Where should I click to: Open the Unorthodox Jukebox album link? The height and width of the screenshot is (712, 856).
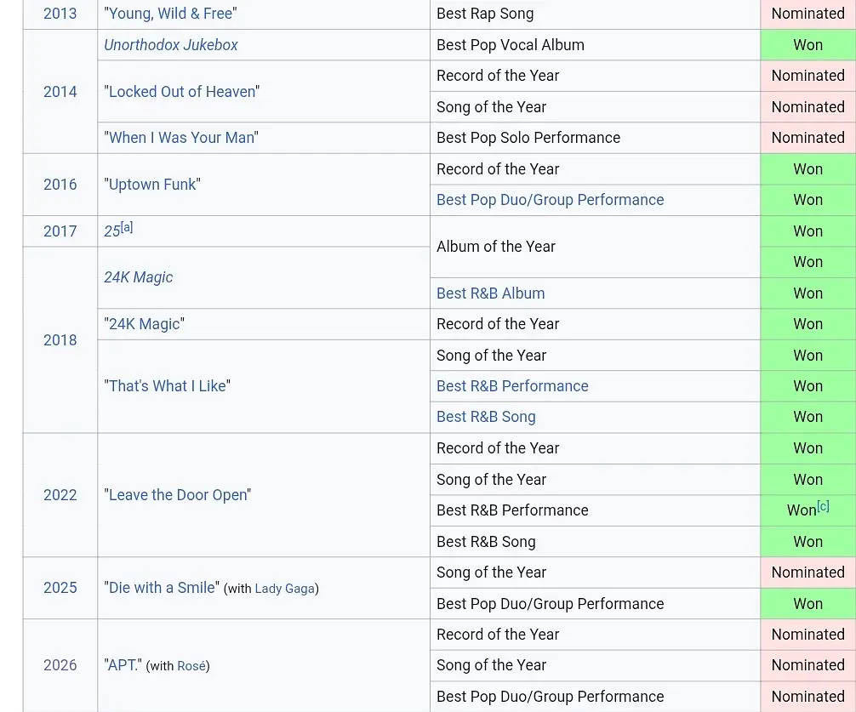click(x=171, y=45)
